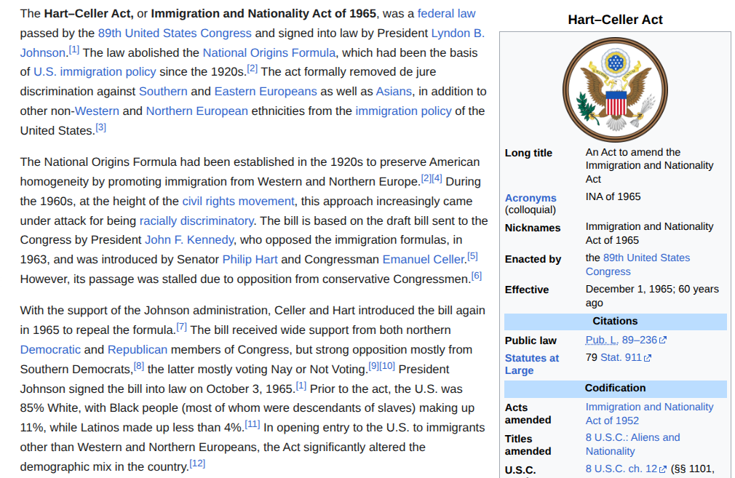Jump to citation [8] after Southern Democrats

coord(139,365)
